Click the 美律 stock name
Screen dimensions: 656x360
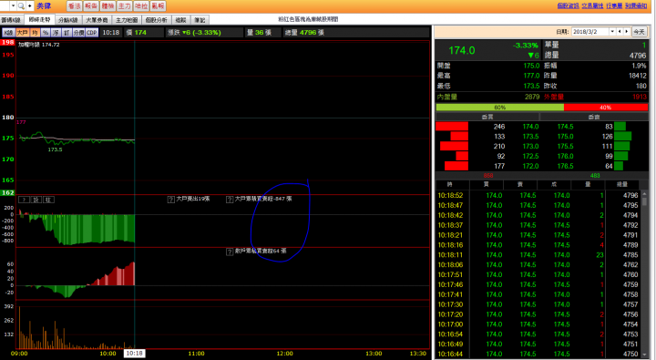tap(44, 5)
